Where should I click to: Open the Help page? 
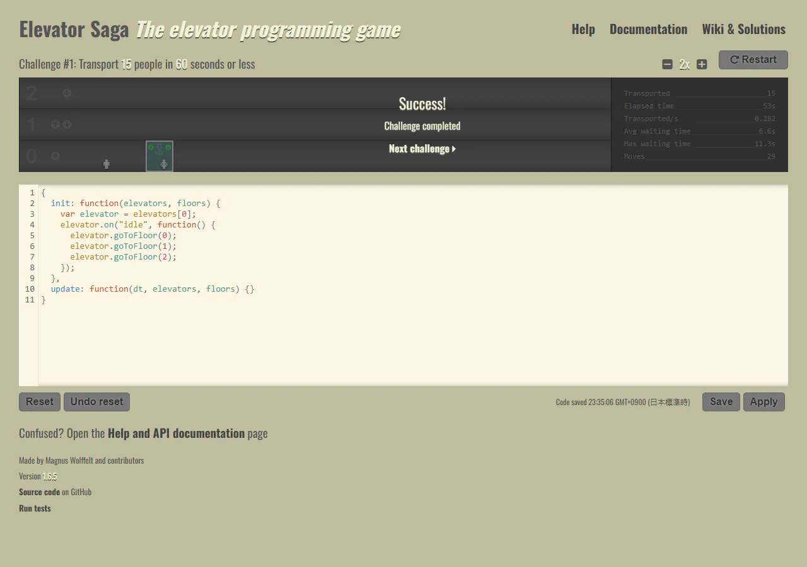coord(583,29)
